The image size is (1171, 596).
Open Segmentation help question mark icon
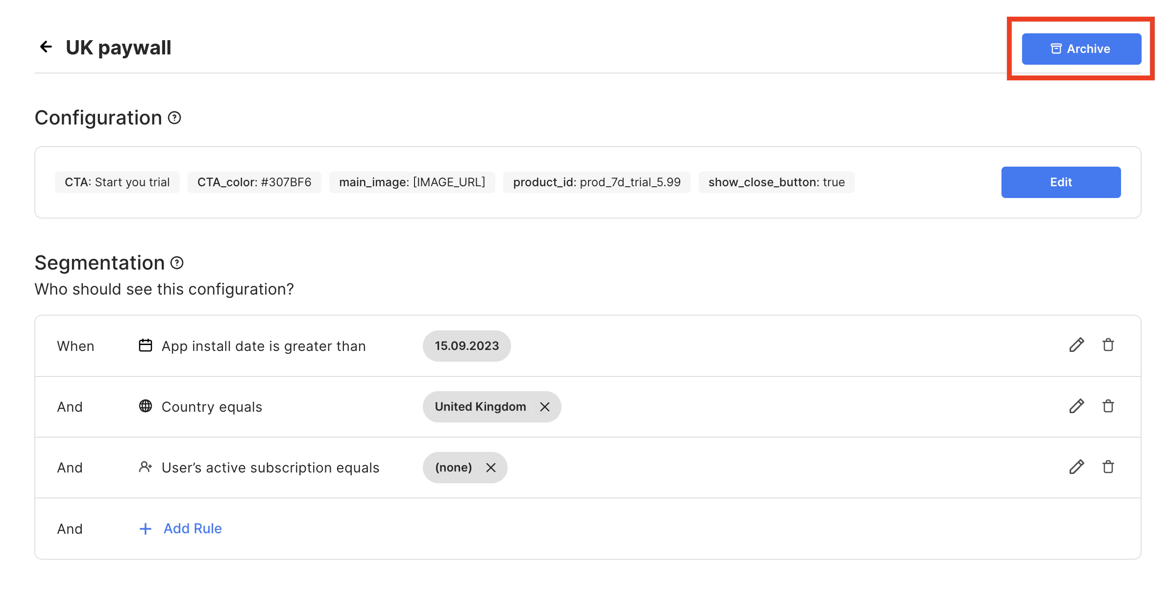click(177, 263)
